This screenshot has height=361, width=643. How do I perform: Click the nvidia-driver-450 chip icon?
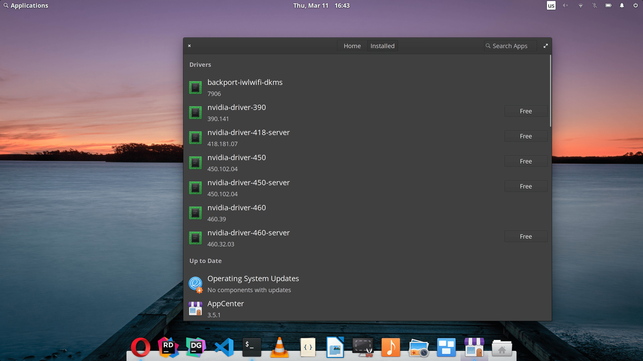195,162
